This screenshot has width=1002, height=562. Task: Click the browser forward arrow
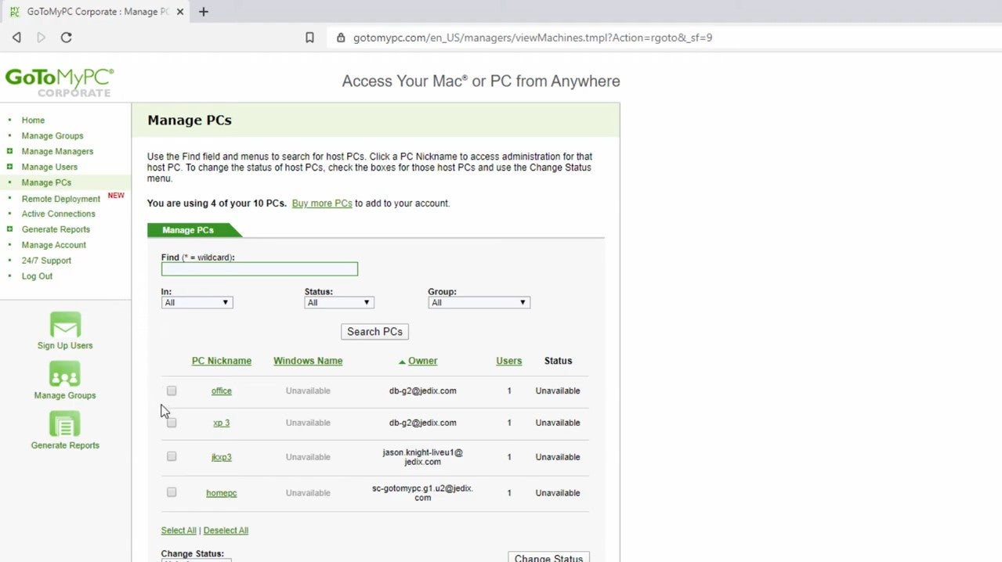(42, 38)
